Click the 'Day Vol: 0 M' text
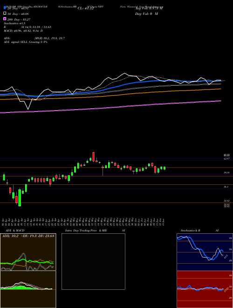 coord(146,14)
